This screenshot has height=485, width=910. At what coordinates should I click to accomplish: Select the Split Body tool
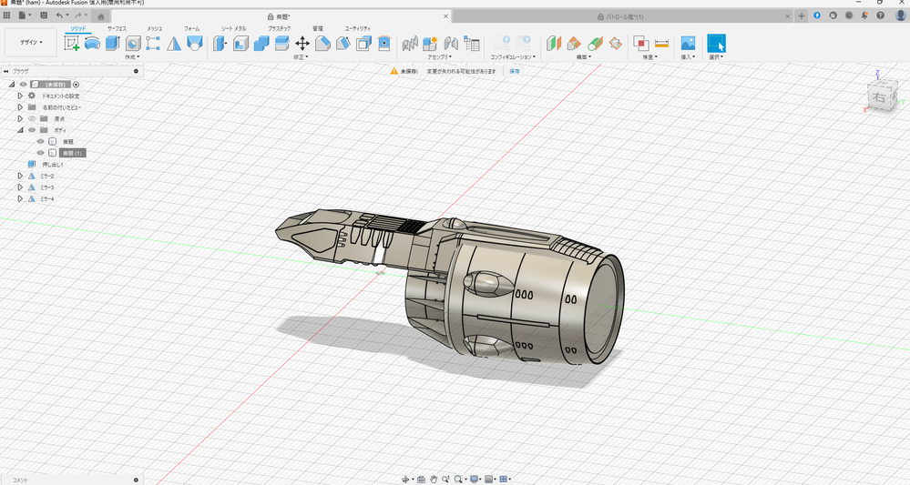[x=363, y=44]
